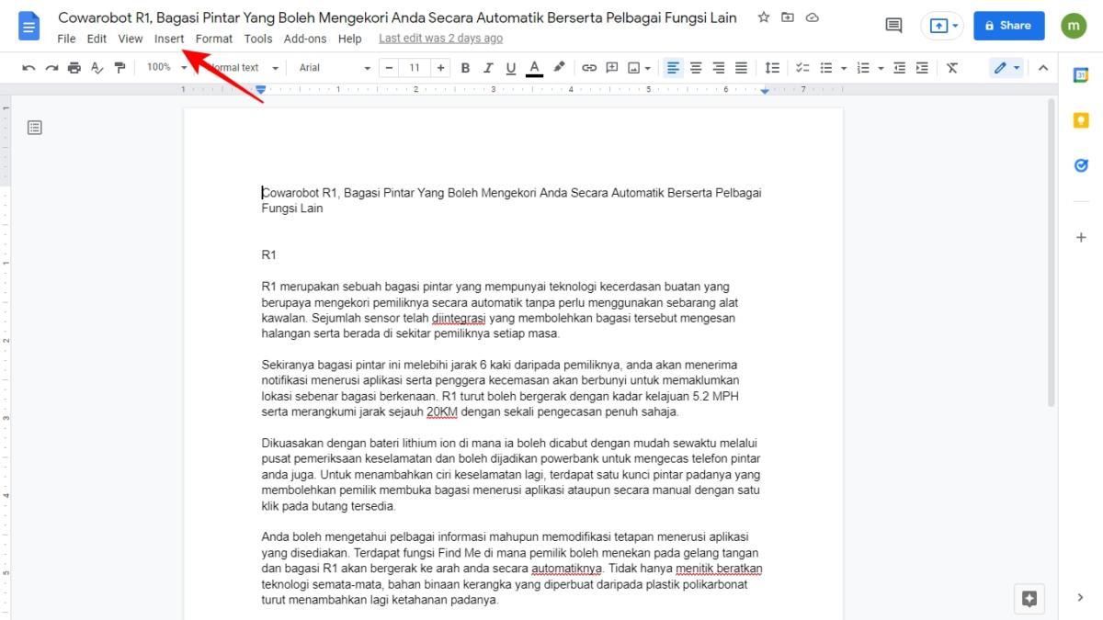The height and width of the screenshot is (620, 1103).
Task: Open the highlight color picker
Action: [558, 68]
